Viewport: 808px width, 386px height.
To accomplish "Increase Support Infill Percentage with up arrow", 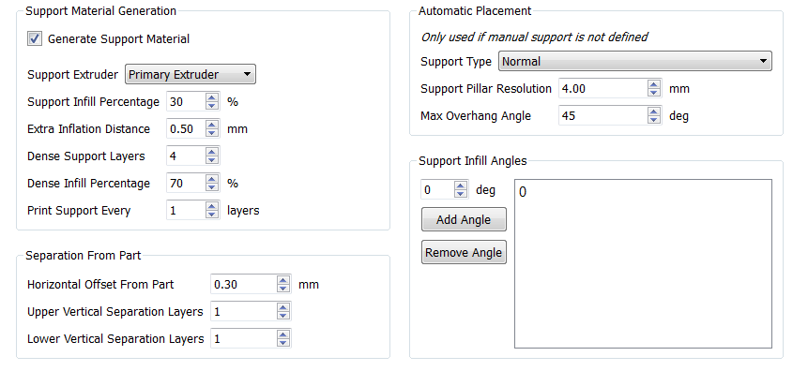I will 212,97.
